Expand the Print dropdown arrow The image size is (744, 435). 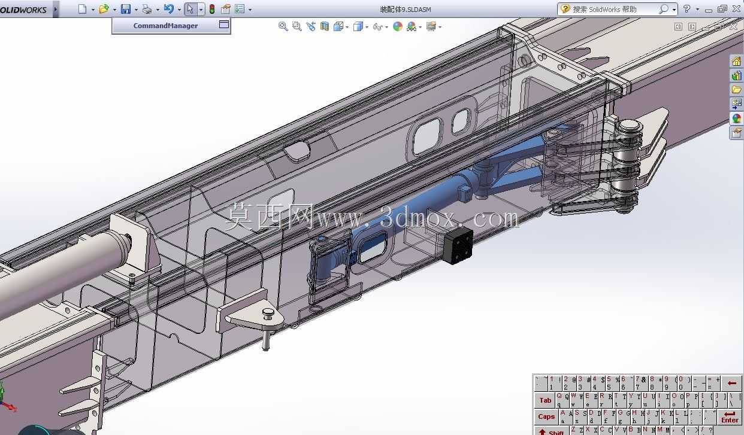pos(158,10)
